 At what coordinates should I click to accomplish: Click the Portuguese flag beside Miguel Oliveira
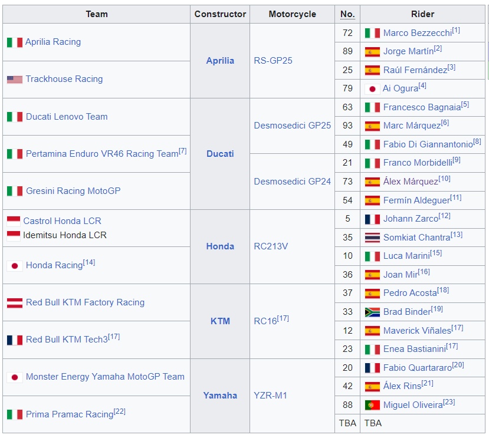click(372, 405)
